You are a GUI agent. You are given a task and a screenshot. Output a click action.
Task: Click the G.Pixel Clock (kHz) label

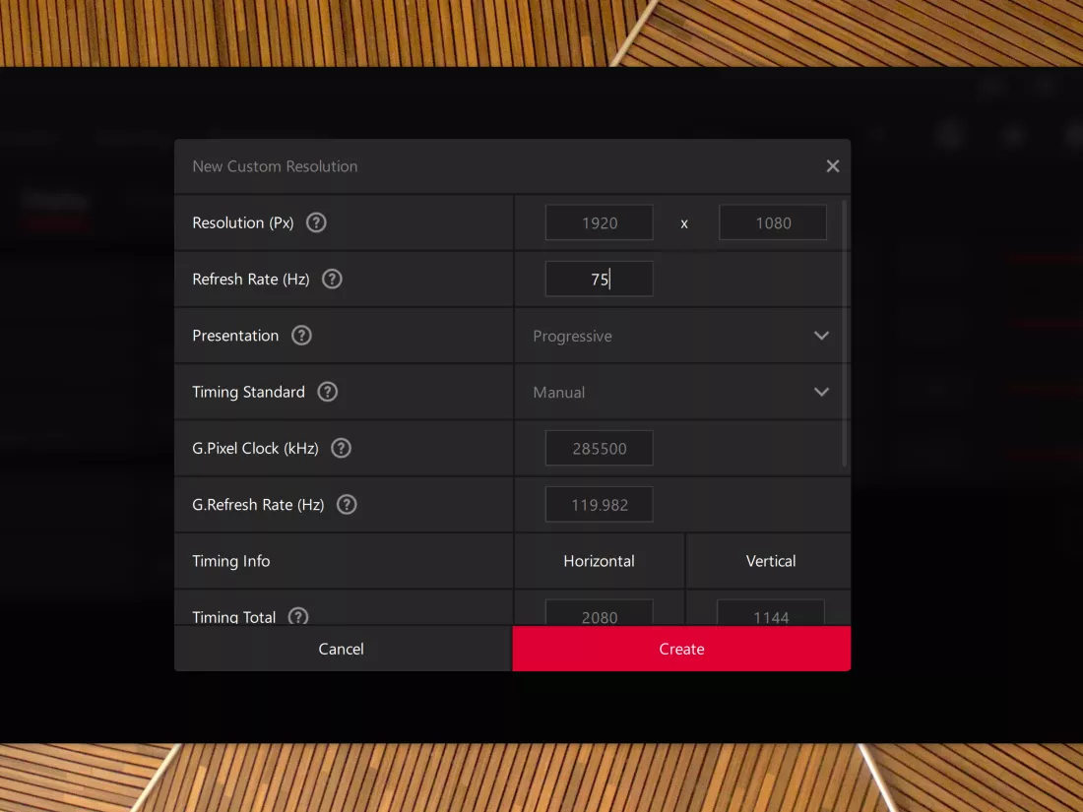coord(256,448)
